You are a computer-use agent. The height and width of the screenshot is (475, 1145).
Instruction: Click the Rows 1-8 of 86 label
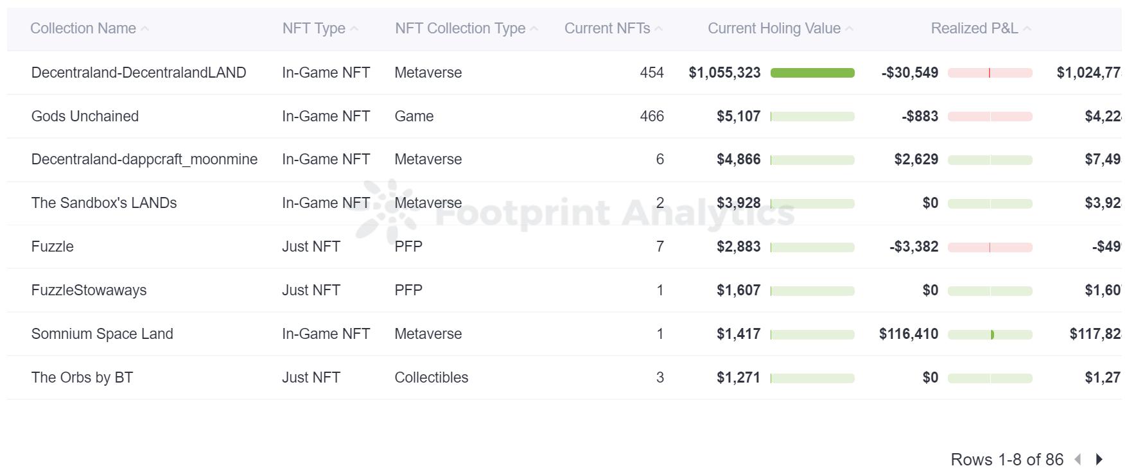point(1007,460)
